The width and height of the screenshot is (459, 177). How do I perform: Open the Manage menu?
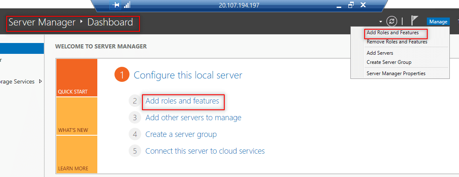[x=438, y=22]
